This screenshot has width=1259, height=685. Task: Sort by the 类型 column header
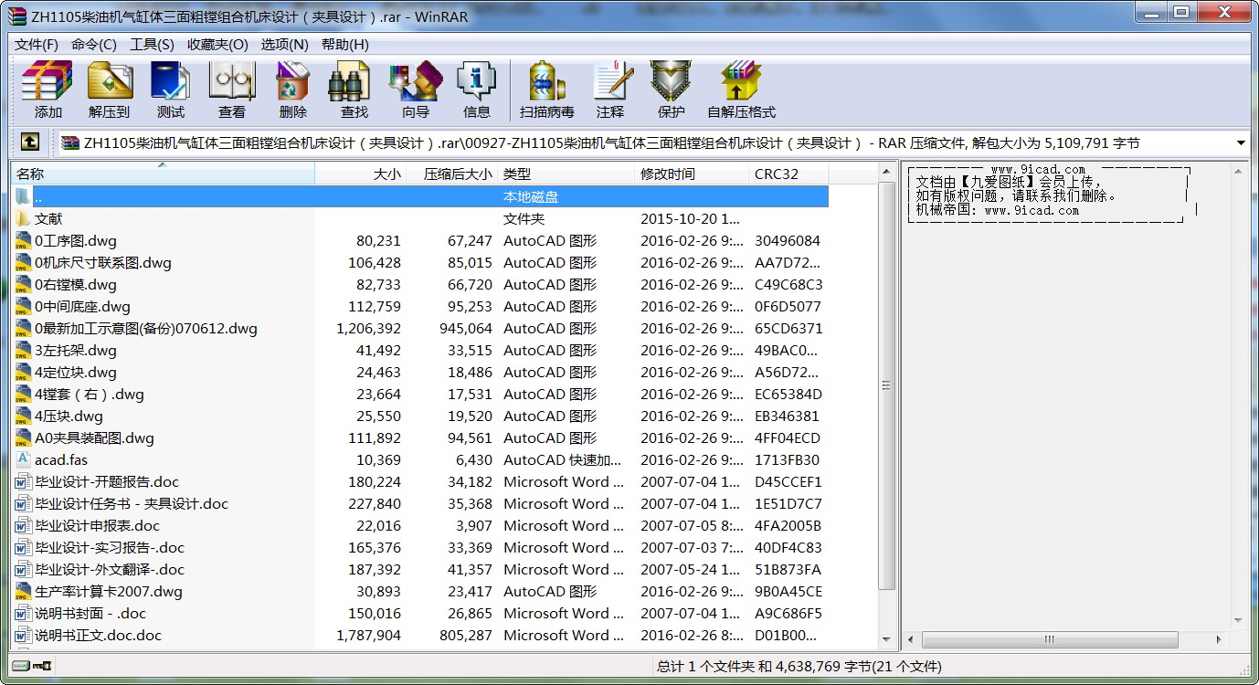coord(566,174)
